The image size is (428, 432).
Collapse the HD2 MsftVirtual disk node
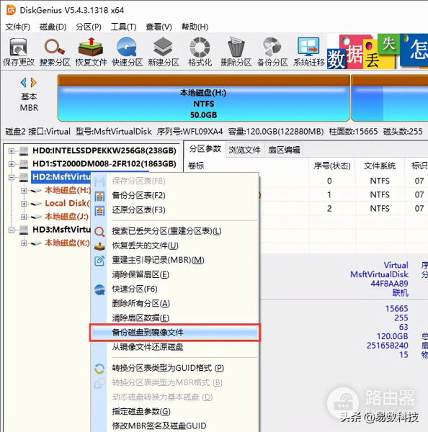coord(12,177)
